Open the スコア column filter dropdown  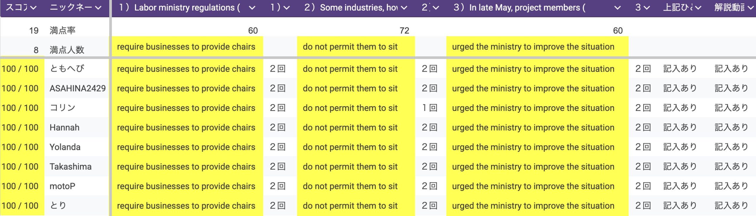pyautogui.click(x=33, y=8)
